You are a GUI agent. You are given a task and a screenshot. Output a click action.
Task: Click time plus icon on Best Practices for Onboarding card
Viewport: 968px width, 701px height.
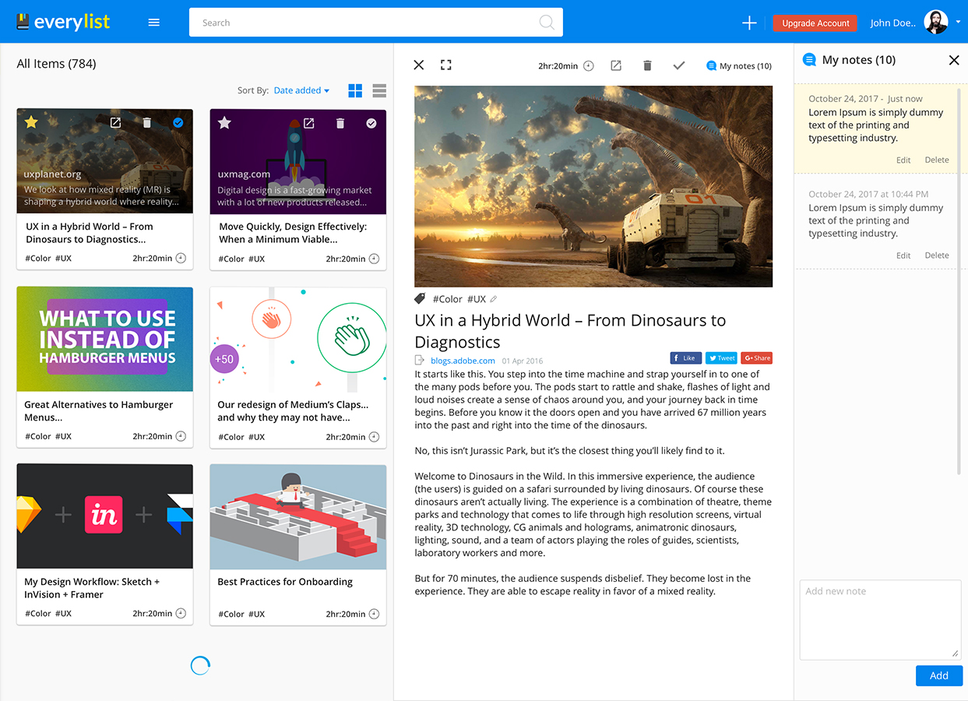click(374, 614)
